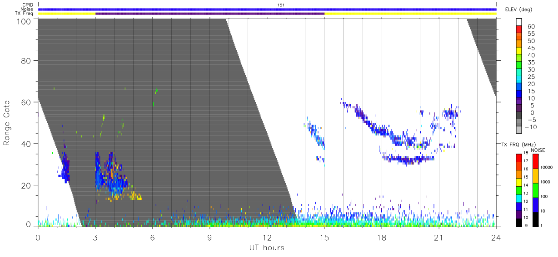
Task: Select the 'UT hours' axis title
Action: 267,247
